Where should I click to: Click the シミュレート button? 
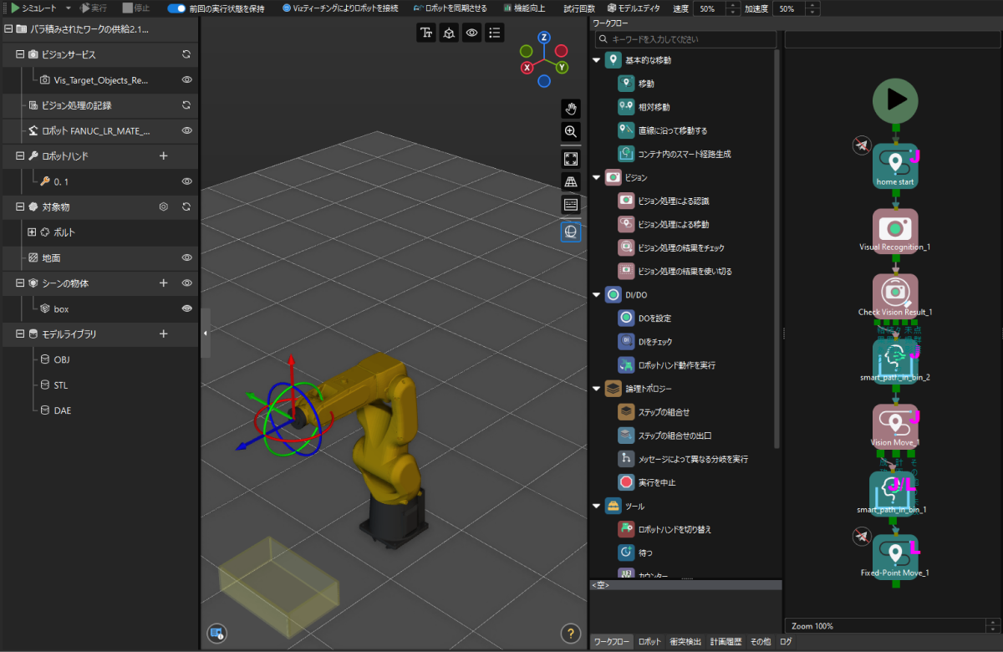click(34, 8)
